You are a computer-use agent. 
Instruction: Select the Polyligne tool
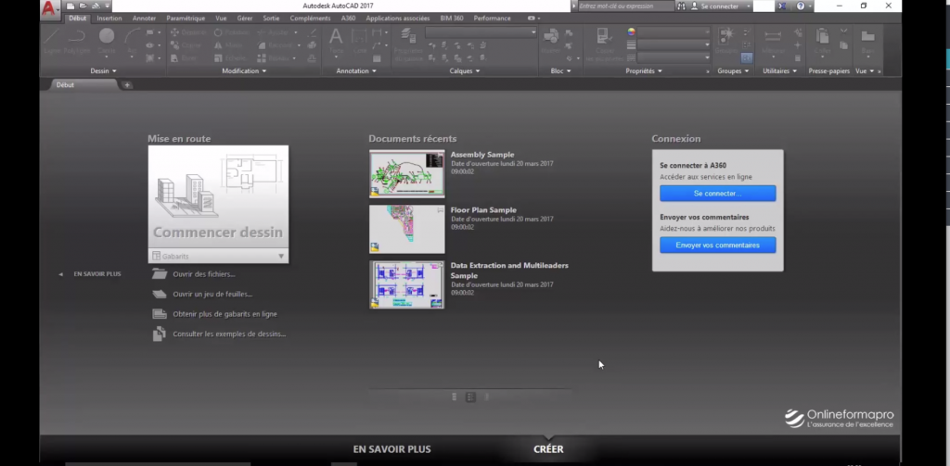point(77,41)
